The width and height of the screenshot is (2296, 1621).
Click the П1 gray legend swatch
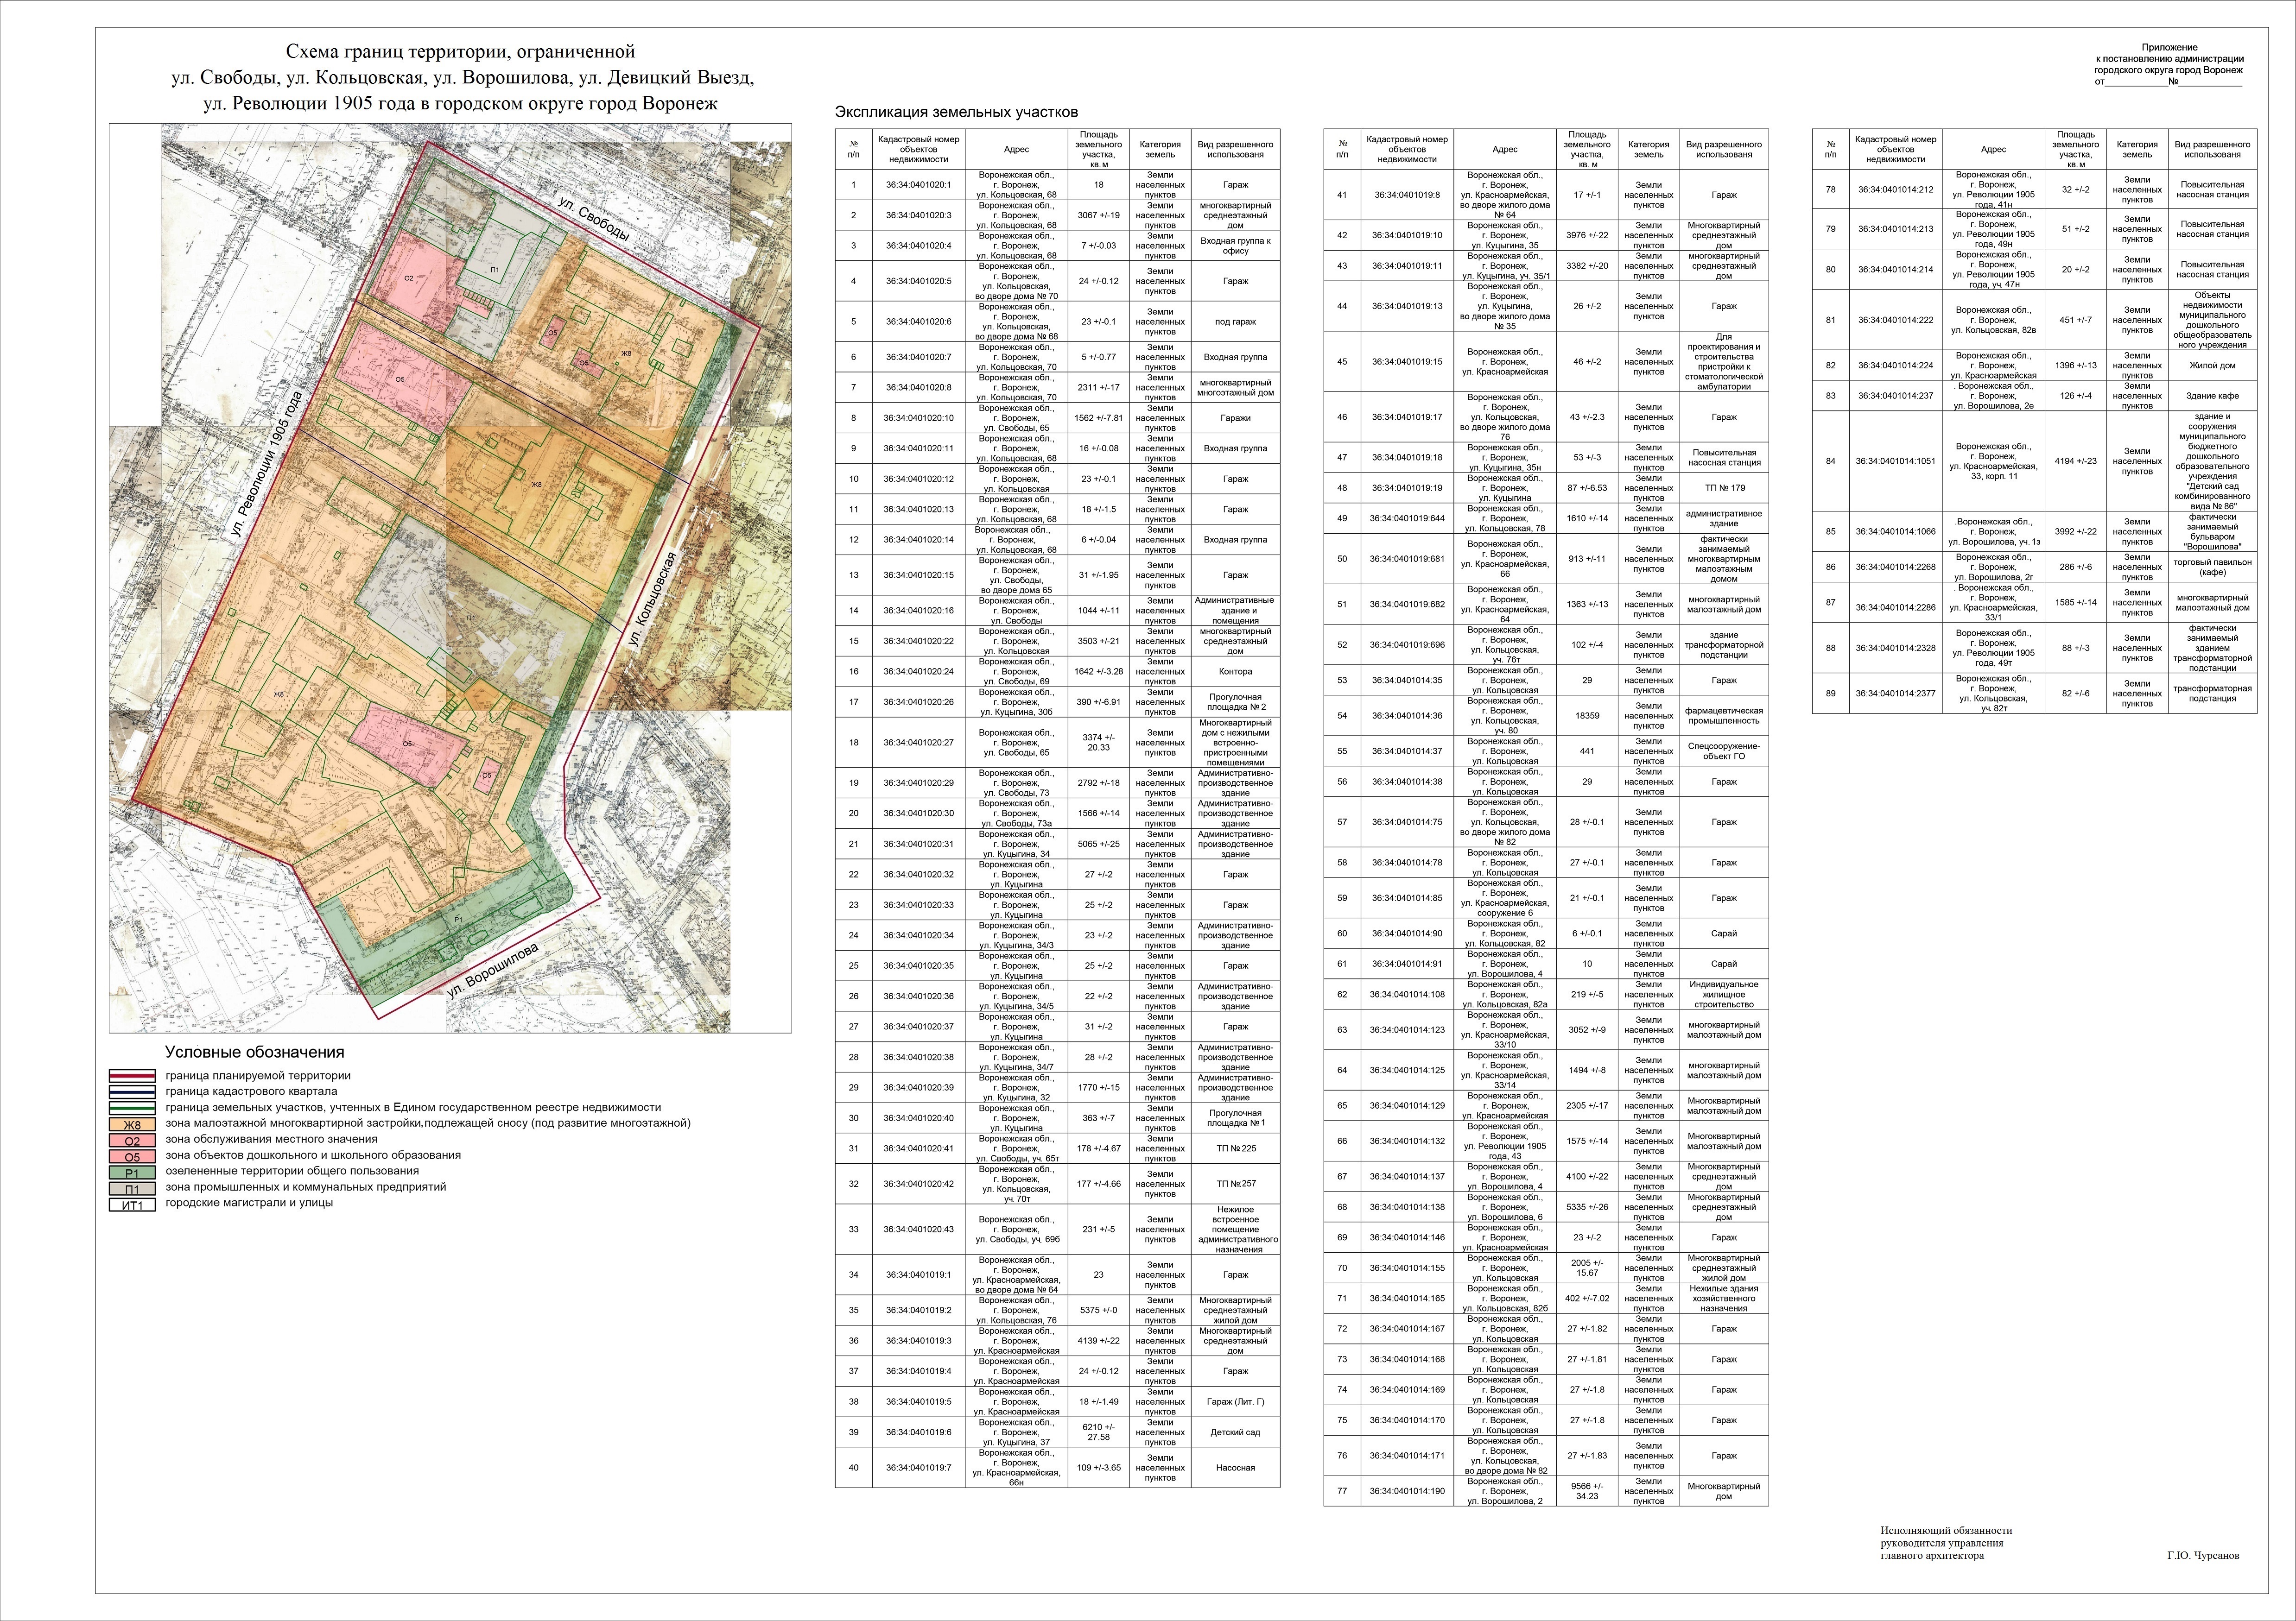pos(132,1188)
